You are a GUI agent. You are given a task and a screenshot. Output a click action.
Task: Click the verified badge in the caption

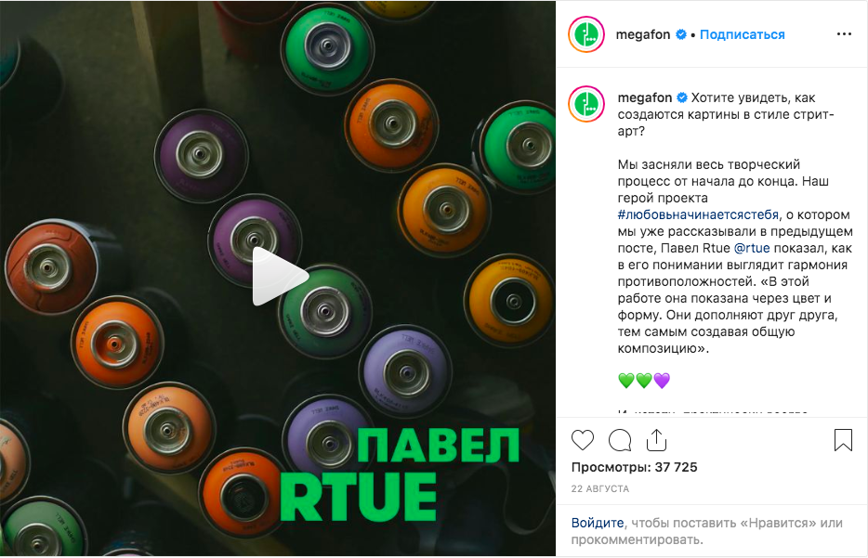[682, 97]
